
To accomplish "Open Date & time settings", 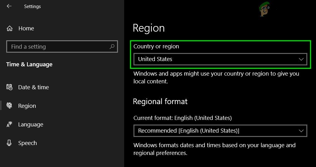I will pyautogui.click(x=34, y=87).
